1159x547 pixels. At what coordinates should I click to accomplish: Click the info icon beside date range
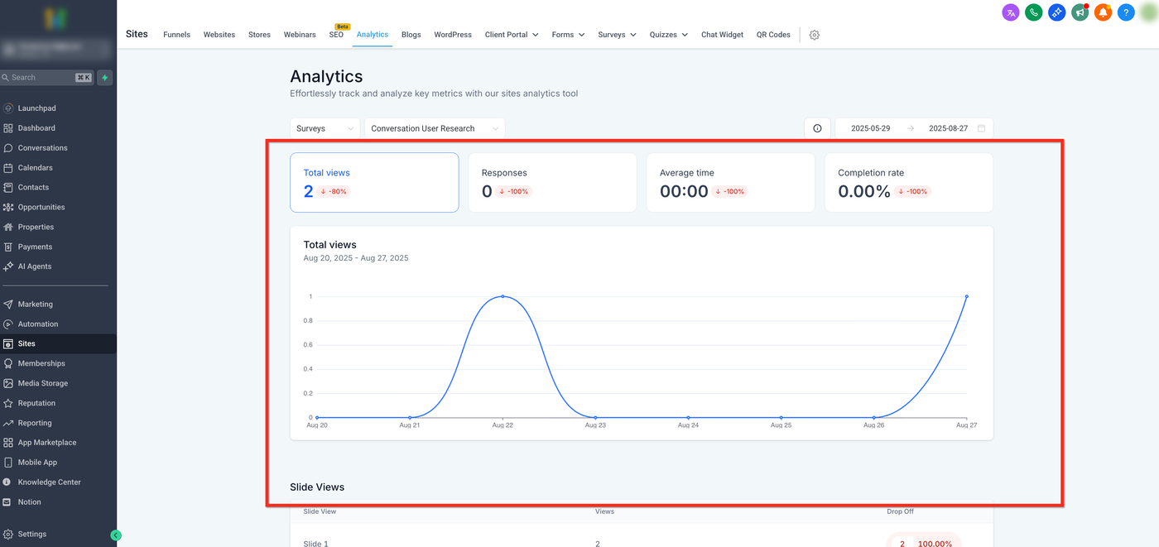click(817, 128)
